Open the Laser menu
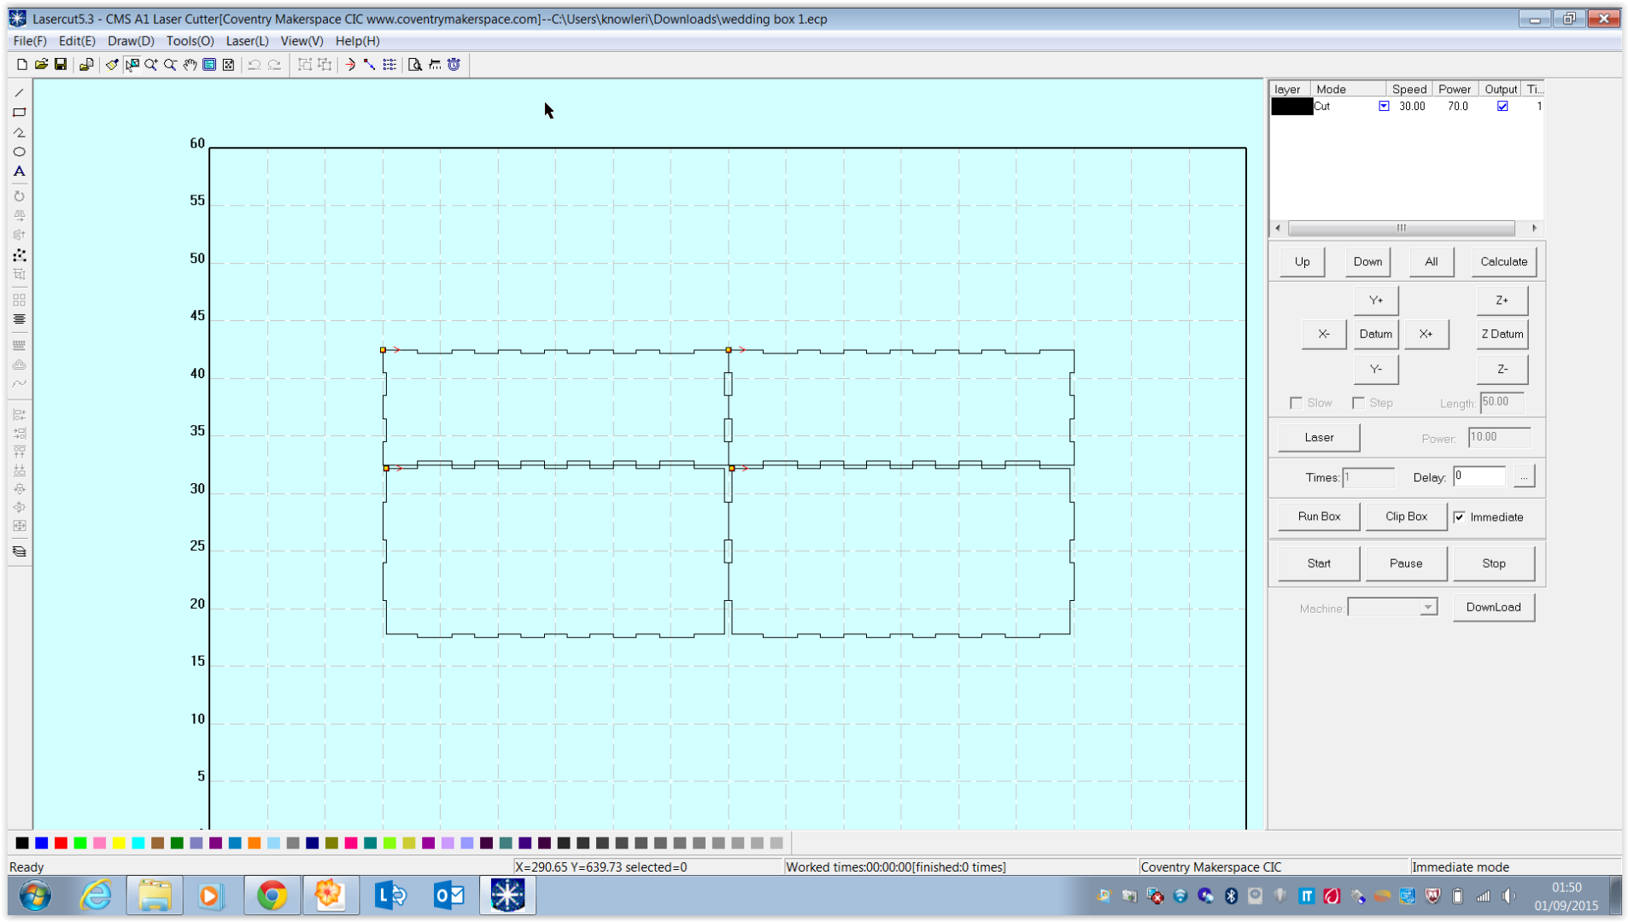 point(246,40)
